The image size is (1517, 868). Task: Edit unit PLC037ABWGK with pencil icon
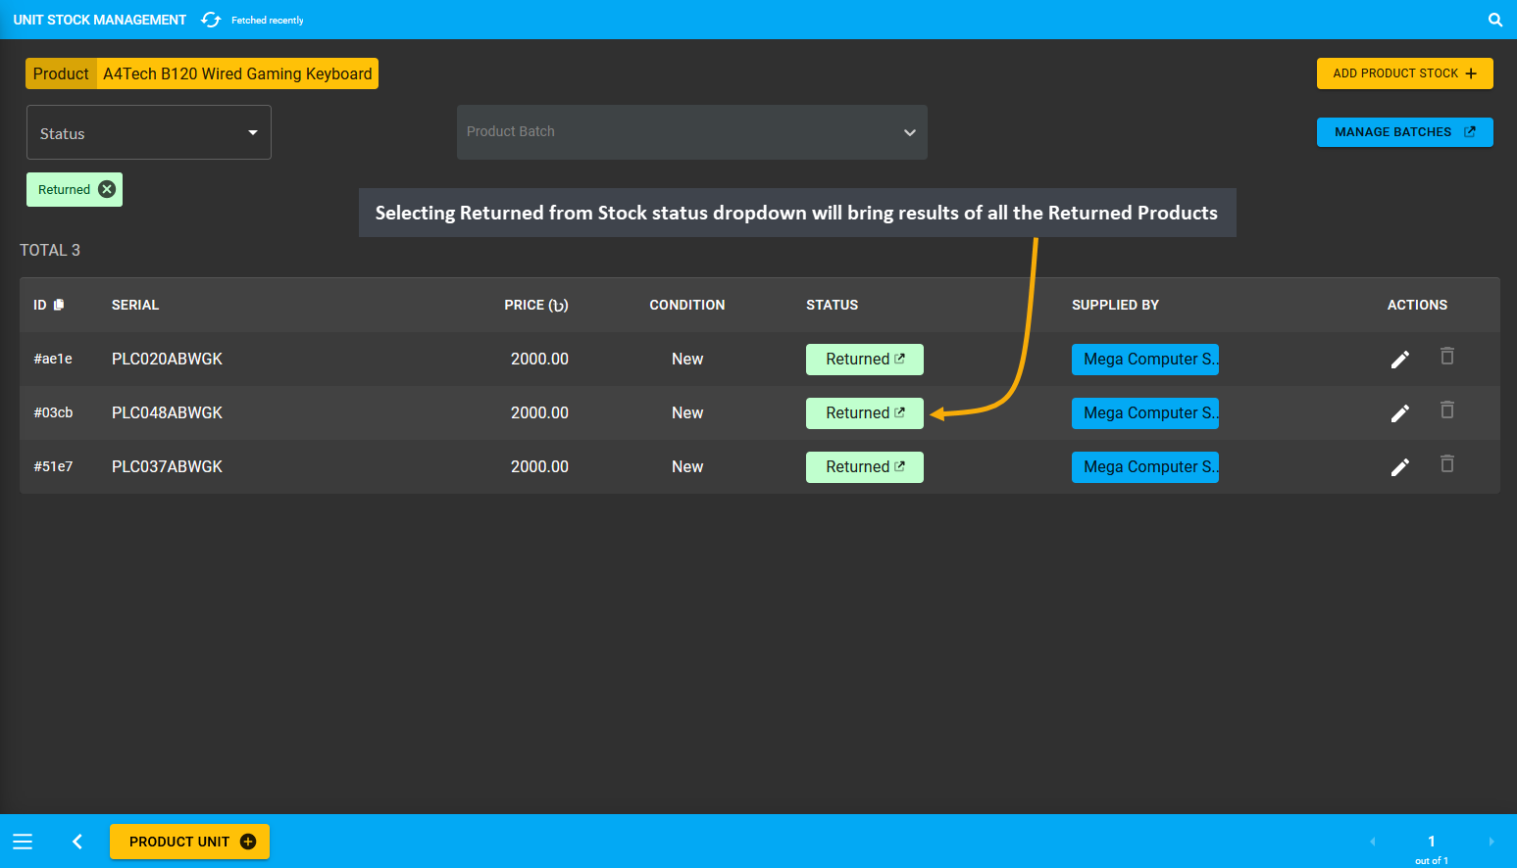[x=1400, y=467]
